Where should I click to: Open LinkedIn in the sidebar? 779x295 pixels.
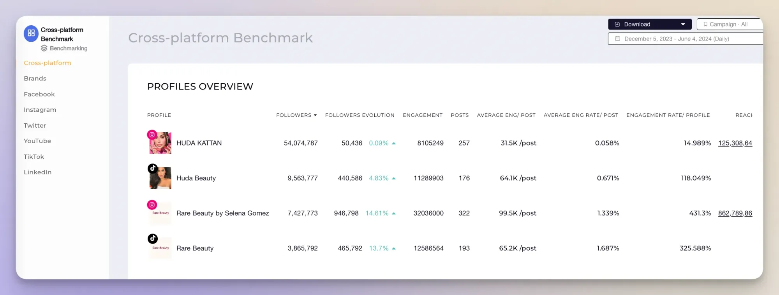pyautogui.click(x=38, y=172)
